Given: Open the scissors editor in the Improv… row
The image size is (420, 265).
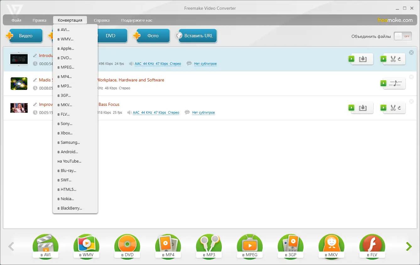Looking at the screenshot, I should pyautogui.click(x=393, y=108).
